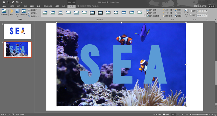Image resolution: width=217 pixels, height=116 pixels.
Task: Click the Share (共用) button
Action: pyautogui.click(x=211, y=6)
